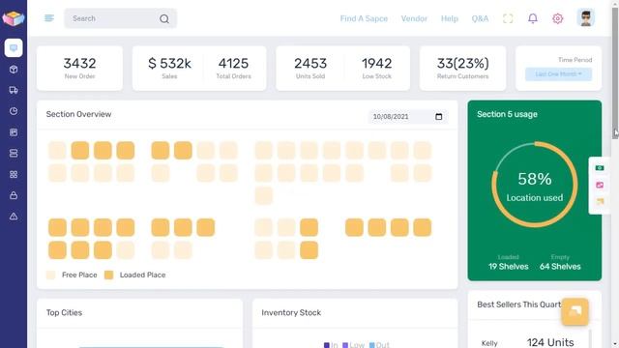Open the Q&A link

(480, 18)
